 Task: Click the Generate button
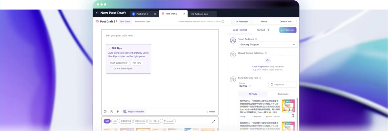pyautogui.click(x=288, y=30)
